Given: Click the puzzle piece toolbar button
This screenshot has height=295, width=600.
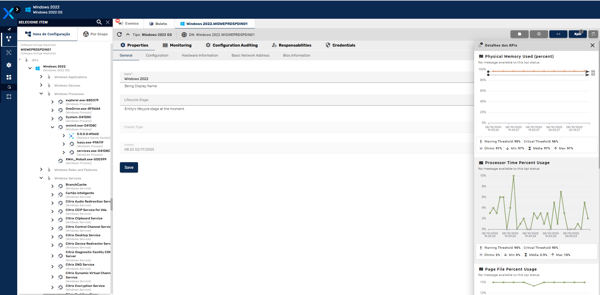Looking at the screenshot, I should click(x=519, y=34).
